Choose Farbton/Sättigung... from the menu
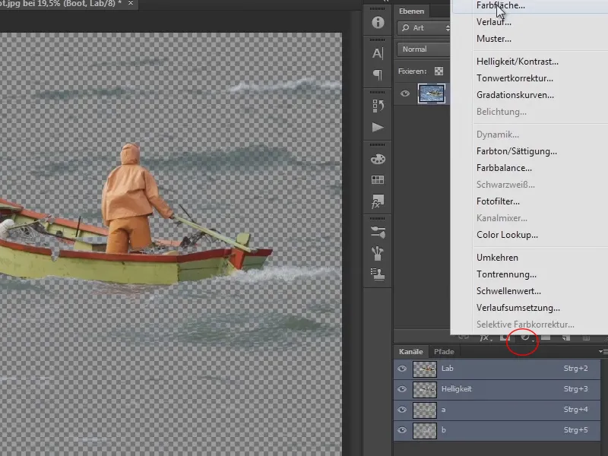 click(517, 151)
